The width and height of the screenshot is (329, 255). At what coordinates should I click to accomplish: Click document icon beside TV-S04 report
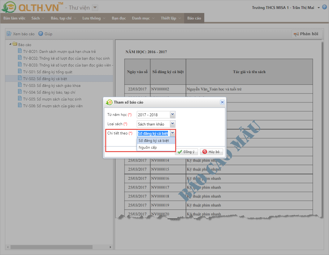tap(20, 91)
